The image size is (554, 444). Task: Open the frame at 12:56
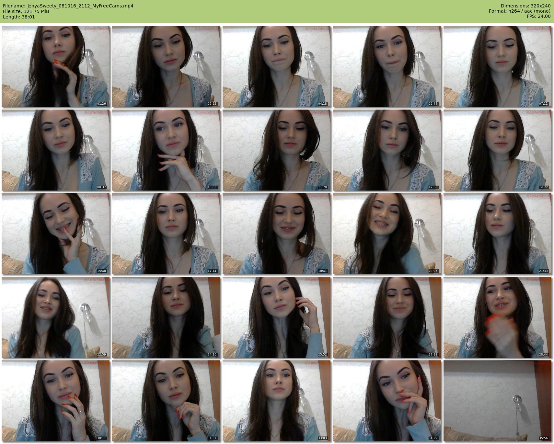point(387,150)
